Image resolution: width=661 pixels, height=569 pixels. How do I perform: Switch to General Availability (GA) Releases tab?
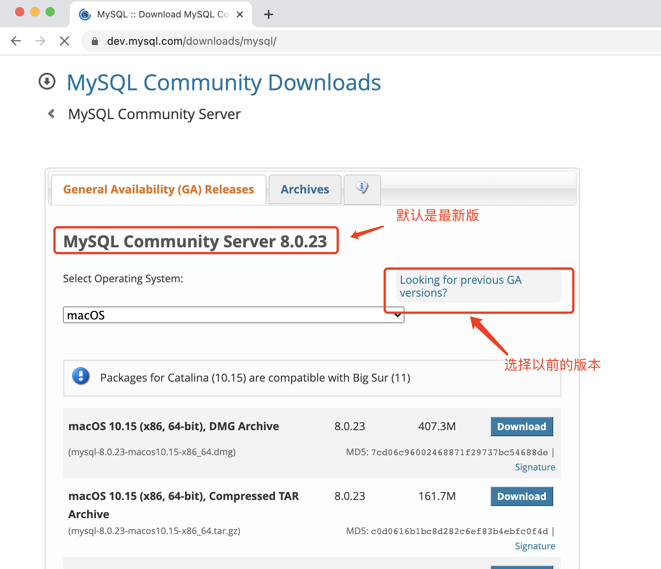159,189
